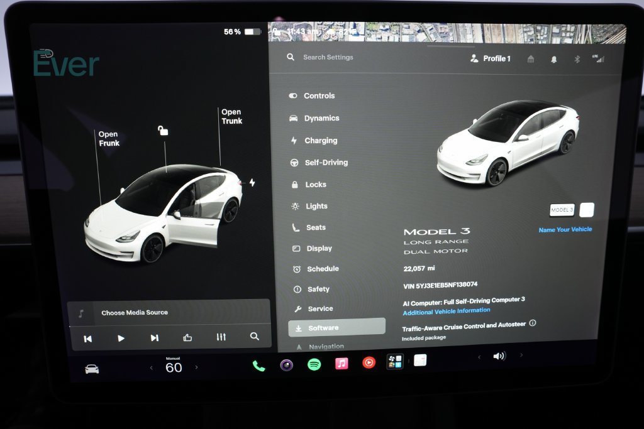644x429 pixels.
Task: Launch Spotify from the dock
Action: coord(314,364)
